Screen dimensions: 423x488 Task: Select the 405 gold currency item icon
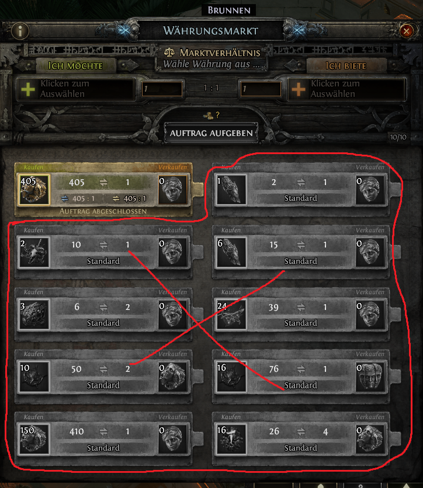[34, 190]
